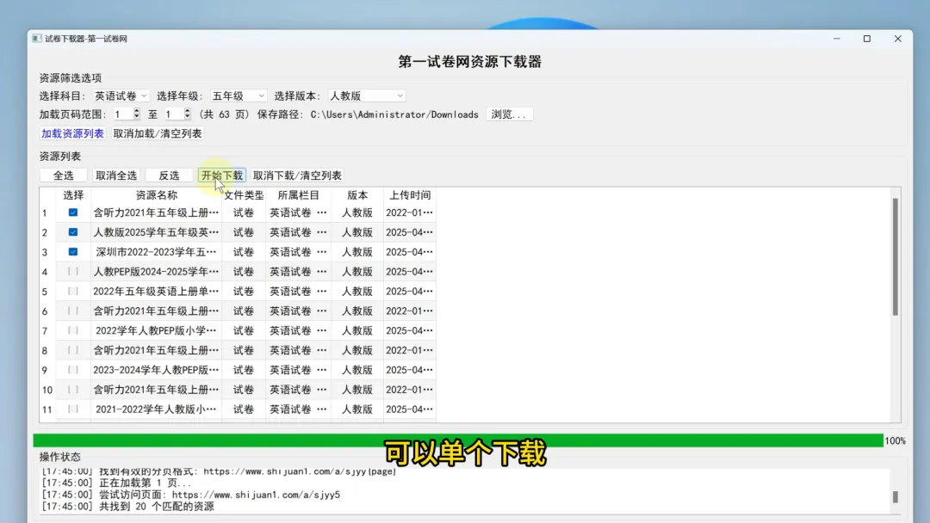Click row header number 10

[47, 390]
